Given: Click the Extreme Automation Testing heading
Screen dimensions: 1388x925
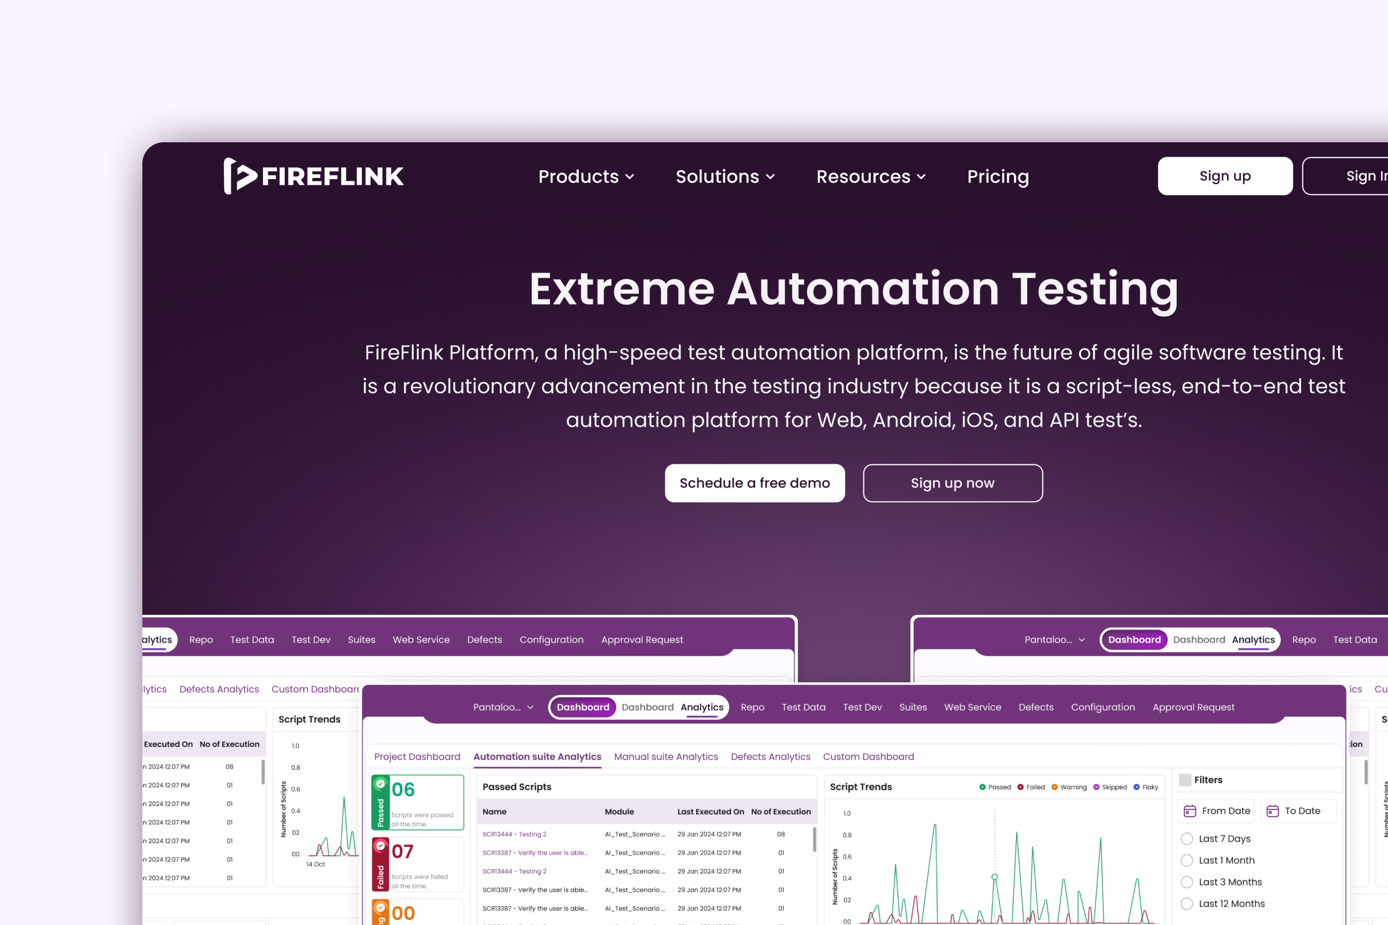Looking at the screenshot, I should tap(853, 290).
